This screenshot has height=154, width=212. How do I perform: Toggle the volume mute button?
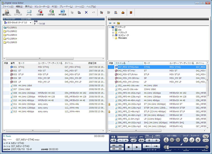(x=113, y=141)
